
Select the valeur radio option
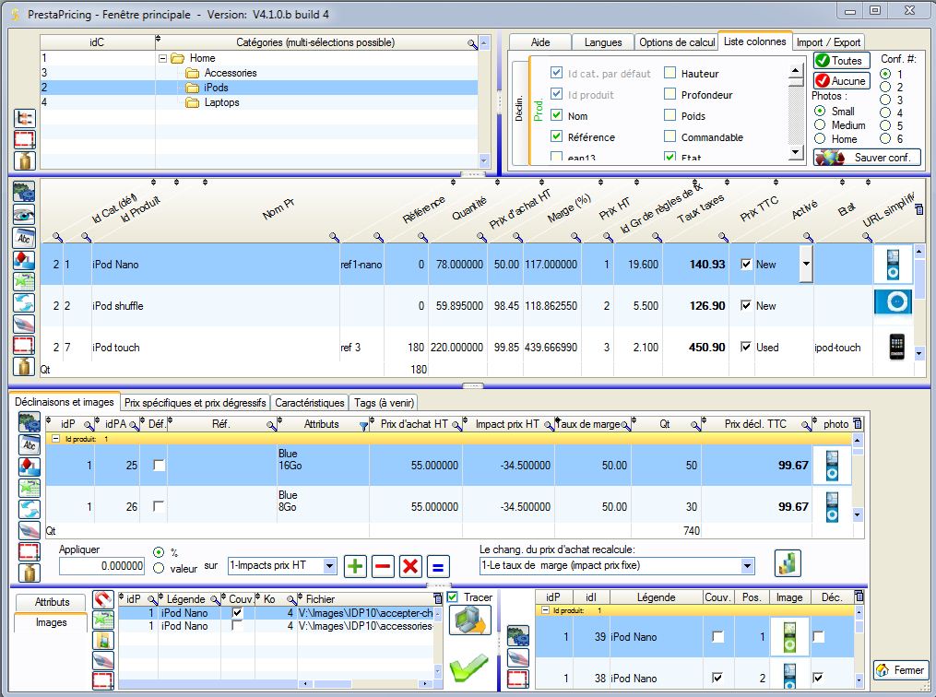159,568
